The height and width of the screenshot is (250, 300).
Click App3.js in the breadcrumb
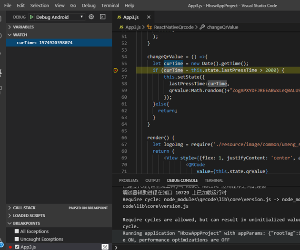pyautogui.click(x=133, y=27)
